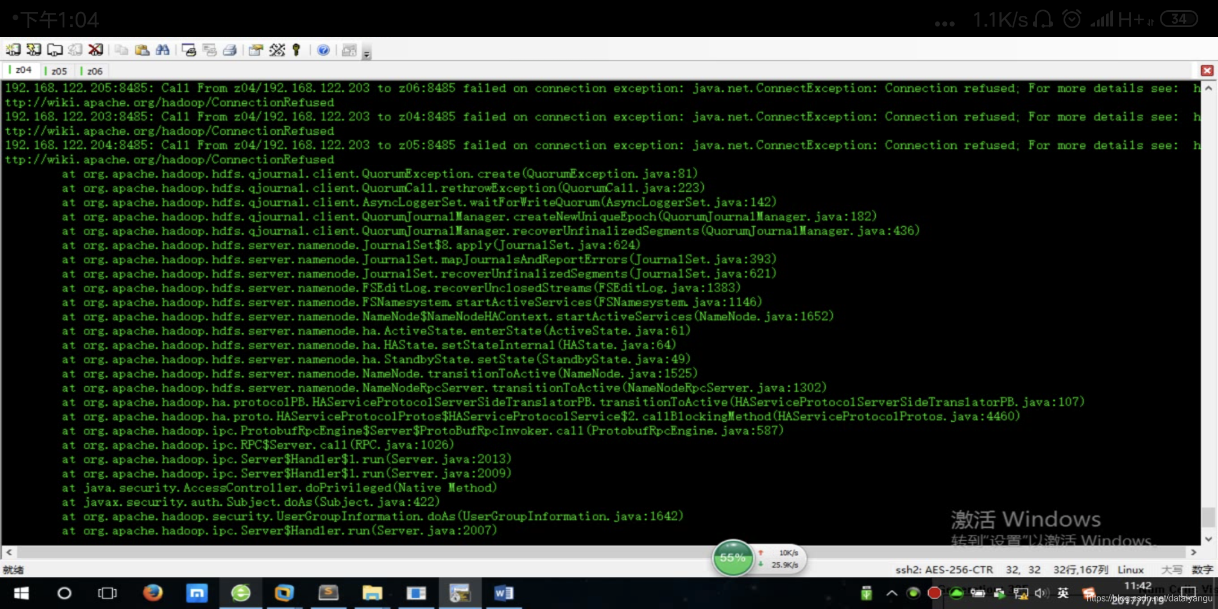Show hidden tray icons with the chevron
This screenshot has width=1218, height=609.
click(x=892, y=593)
